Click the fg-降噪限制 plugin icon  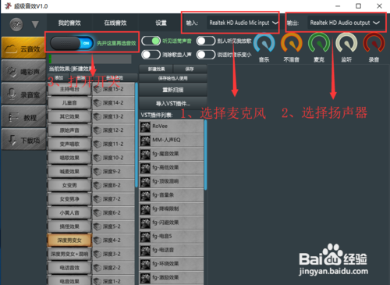[145, 209]
